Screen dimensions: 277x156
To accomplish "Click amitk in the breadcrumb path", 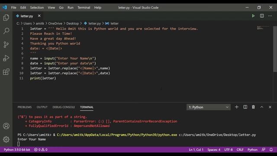I will [40, 23].
